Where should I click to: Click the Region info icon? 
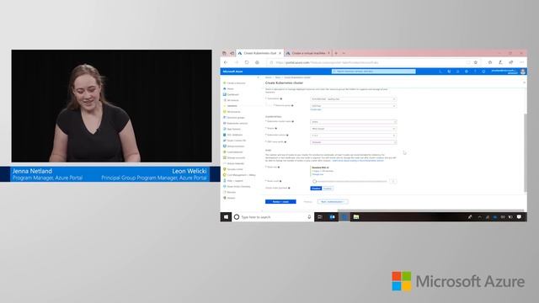tap(275, 129)
